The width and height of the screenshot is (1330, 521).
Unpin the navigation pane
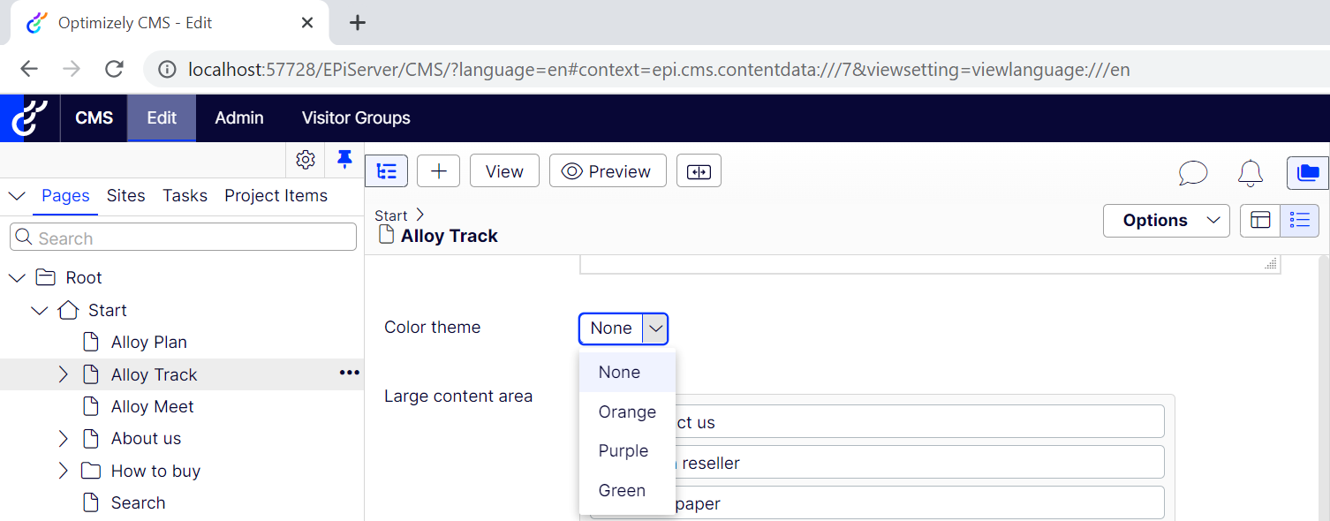[344, 160]
